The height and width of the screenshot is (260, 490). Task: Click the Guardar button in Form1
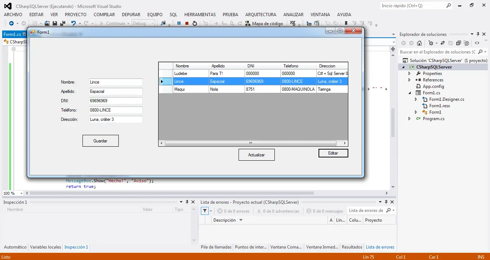(100, 141)
